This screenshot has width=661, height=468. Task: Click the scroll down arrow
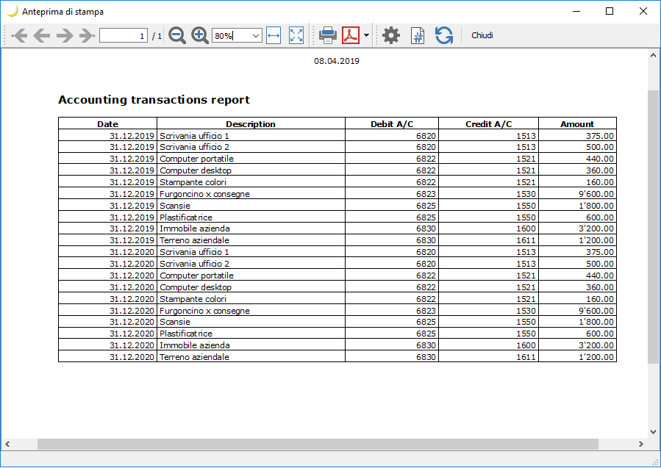click(x=653, y=432)
